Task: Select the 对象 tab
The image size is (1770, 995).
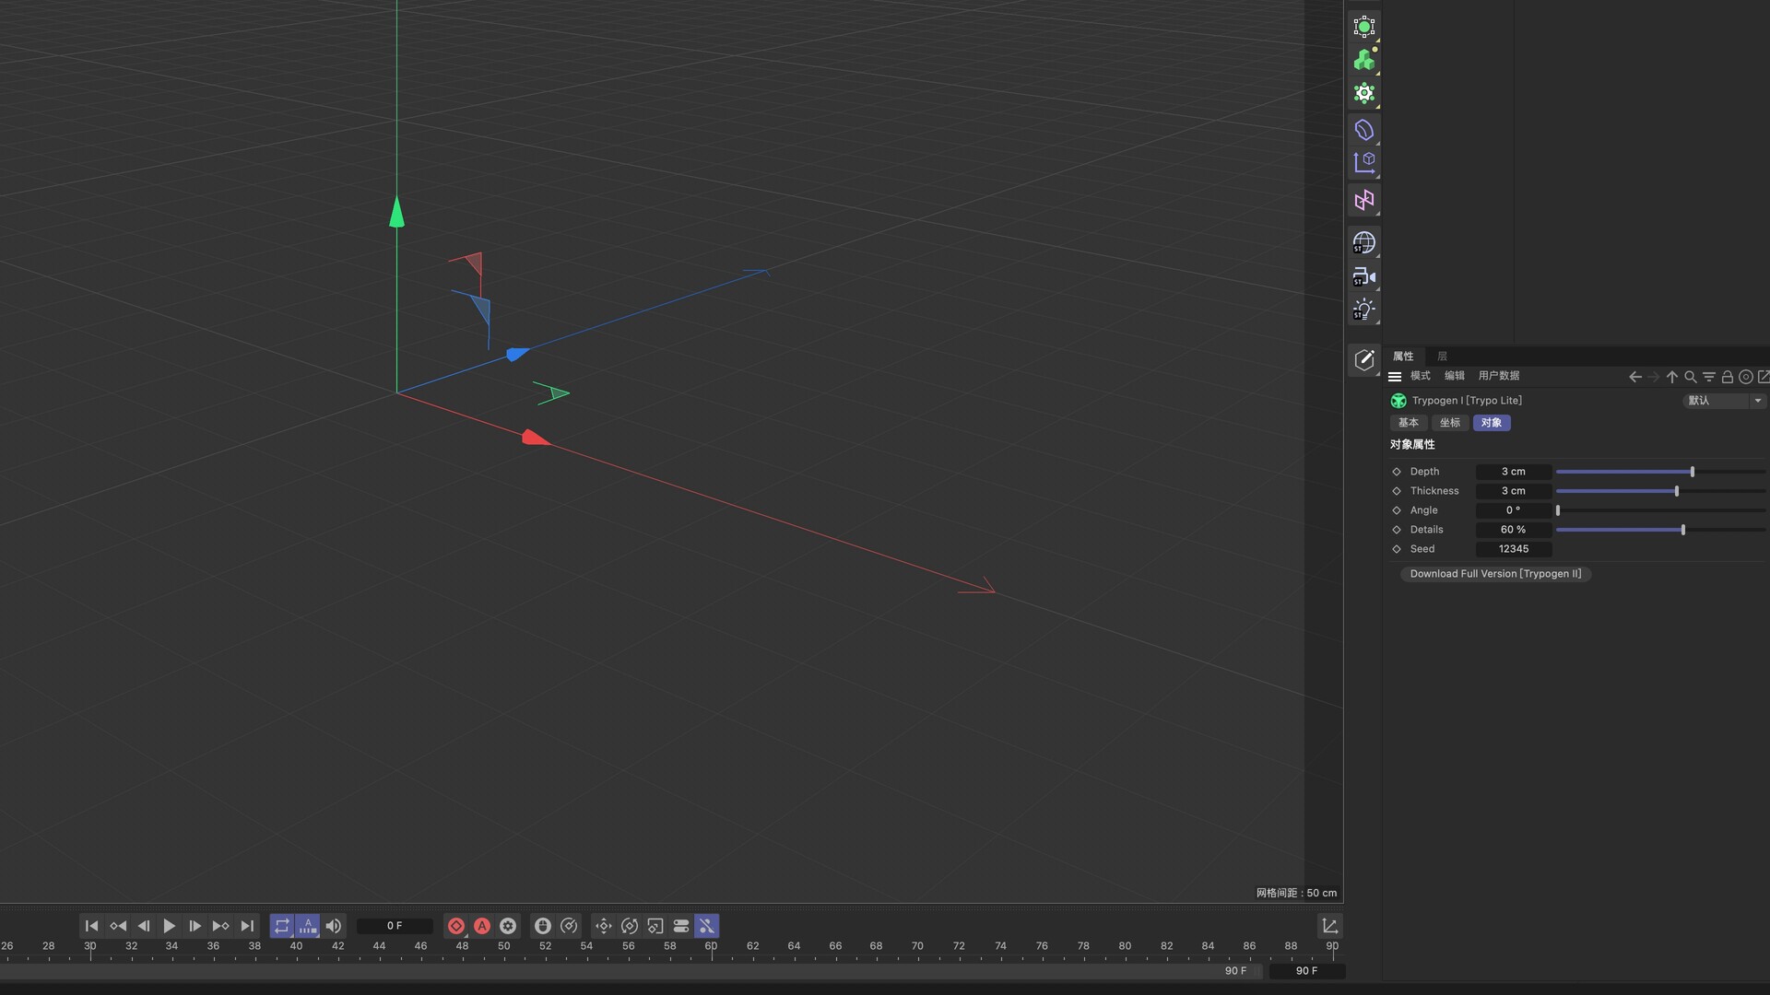Action: click(1492, 423)
